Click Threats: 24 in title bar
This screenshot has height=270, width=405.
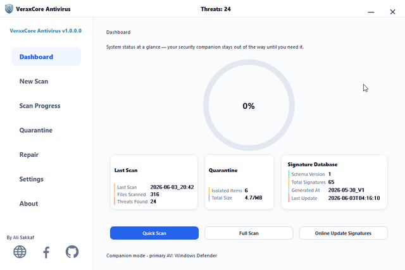coord(216,9)
